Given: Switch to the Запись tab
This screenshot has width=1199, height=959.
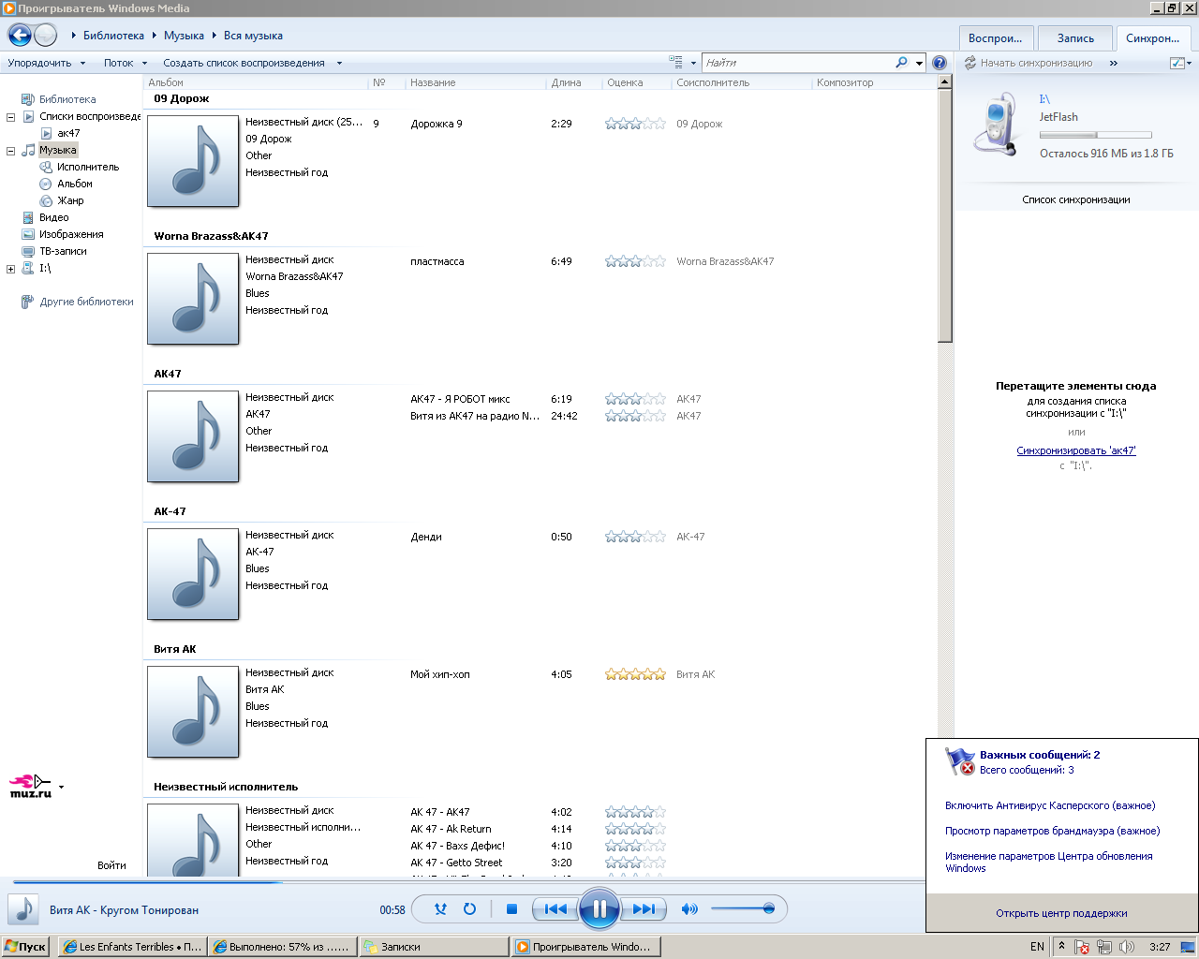Looking at the screenshot, I should [x=1075, y=38].
